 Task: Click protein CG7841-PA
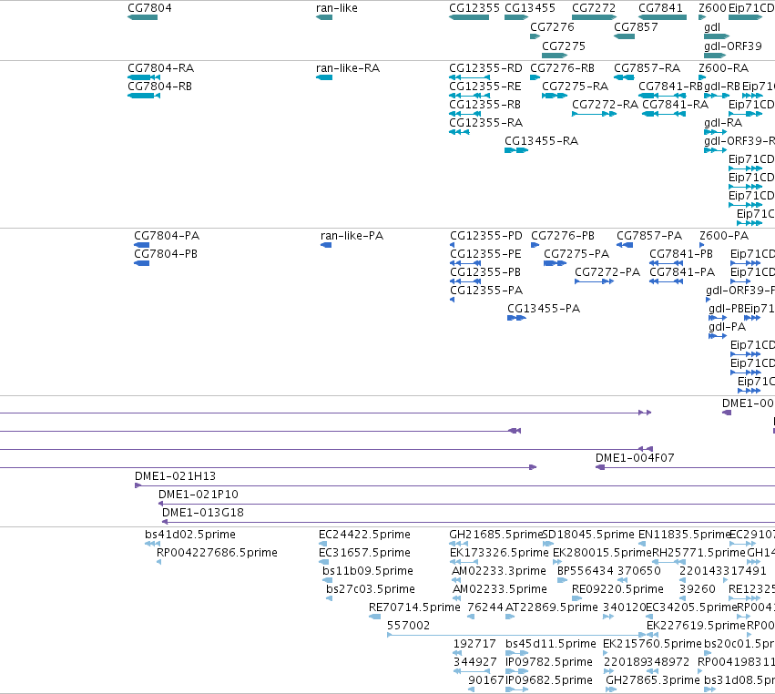[682, 272]
